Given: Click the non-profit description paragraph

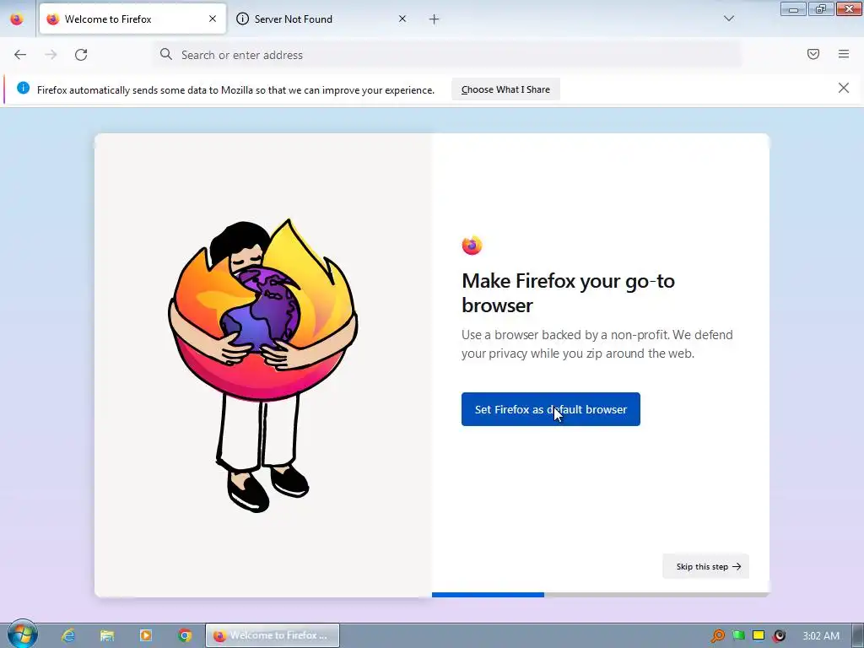Looking at the screenshot, I should (x=597, y=344).
